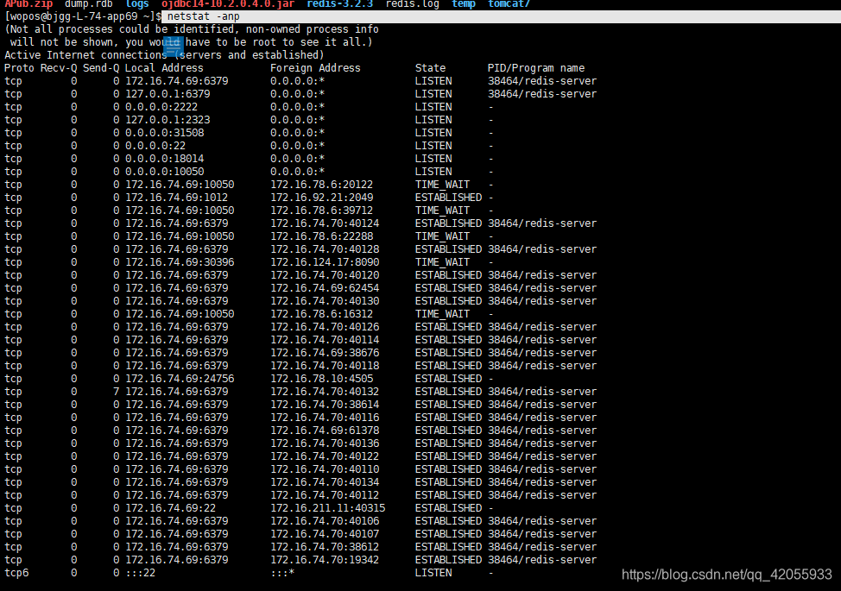Select local address "0.0.0.0:31508"

(x=165, y=133)
